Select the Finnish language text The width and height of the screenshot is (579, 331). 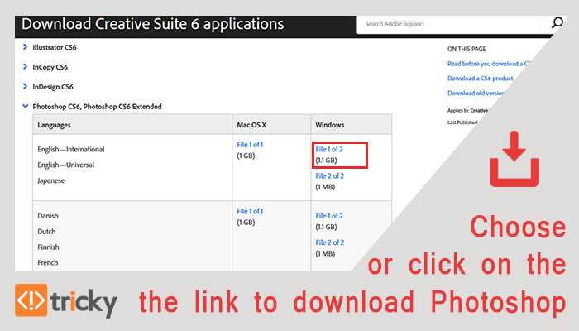point(48,247)
